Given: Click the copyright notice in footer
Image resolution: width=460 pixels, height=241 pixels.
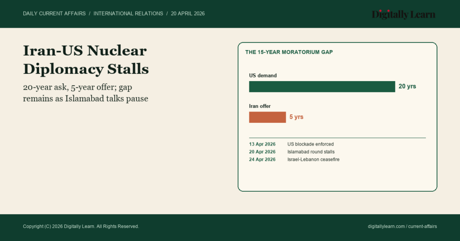Looking at the screenshot, I should pyautogui.click(x=81, y=226).
